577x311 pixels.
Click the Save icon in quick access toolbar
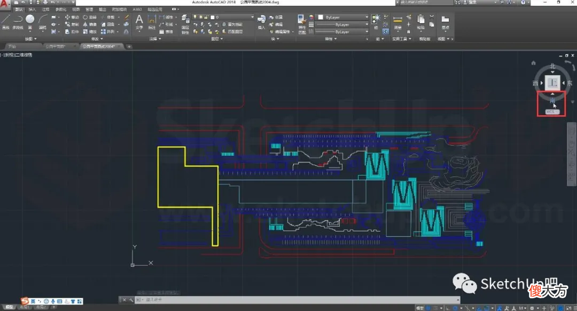[x=30, y=2]
